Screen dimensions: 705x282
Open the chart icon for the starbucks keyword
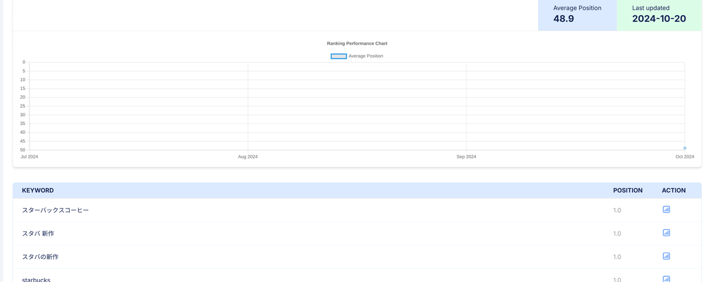coord(666,278)
